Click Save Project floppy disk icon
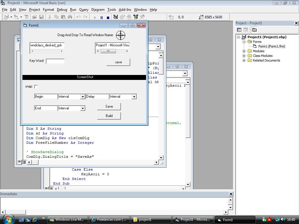Screen dimensions: 299x224 (41, 17)
